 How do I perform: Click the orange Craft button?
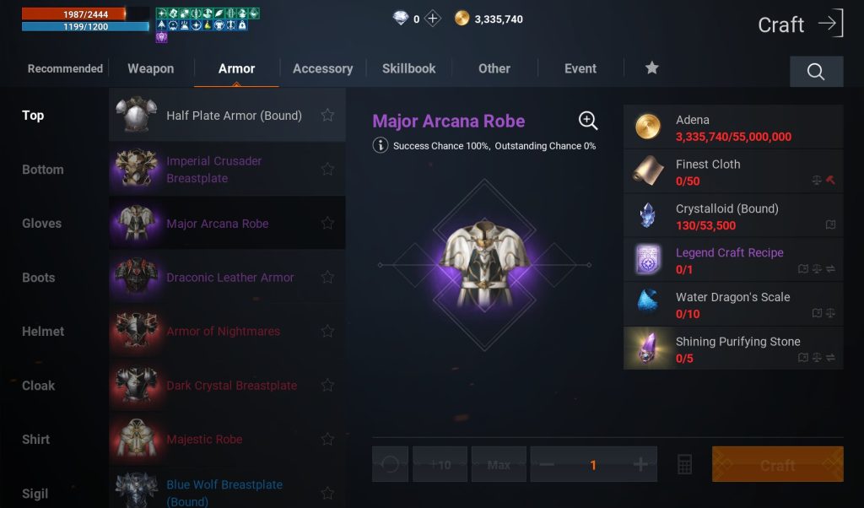click(x=777, y=464)
